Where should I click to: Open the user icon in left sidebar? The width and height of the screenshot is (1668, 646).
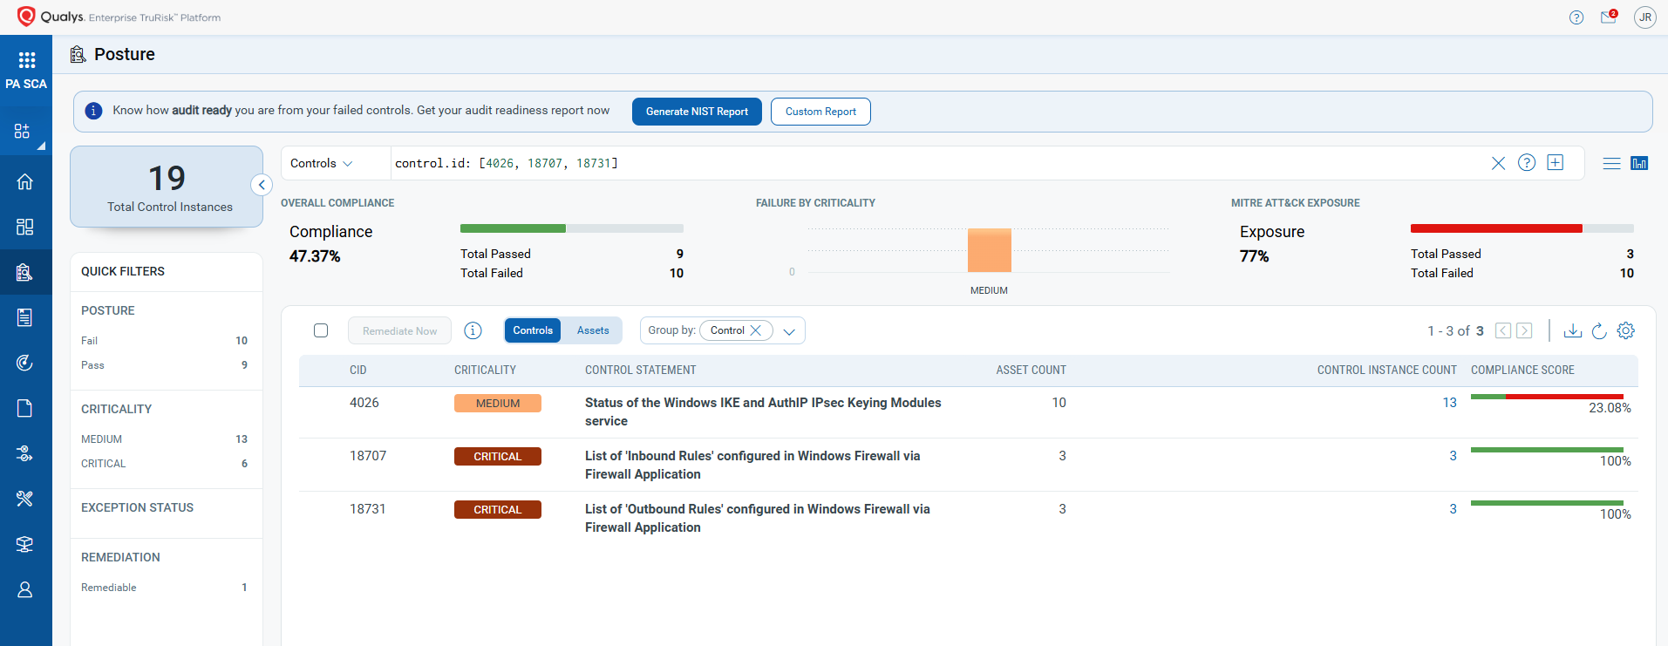25,589
